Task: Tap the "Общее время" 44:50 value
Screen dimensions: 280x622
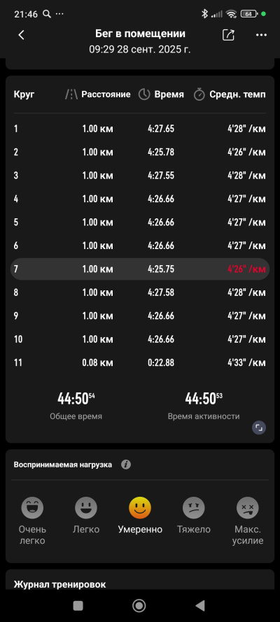Action: click(x=76, y=399)
